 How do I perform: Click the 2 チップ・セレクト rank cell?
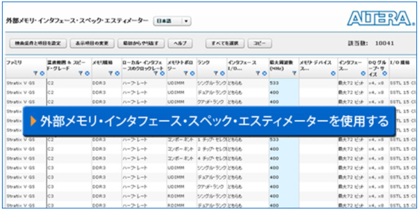click(212, 149)
